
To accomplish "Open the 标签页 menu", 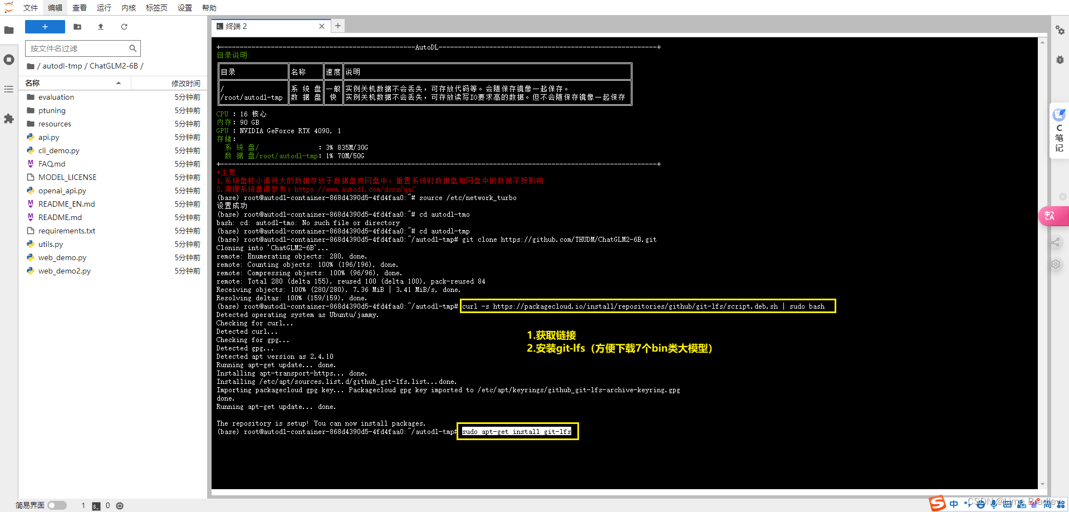I will 156,8.
